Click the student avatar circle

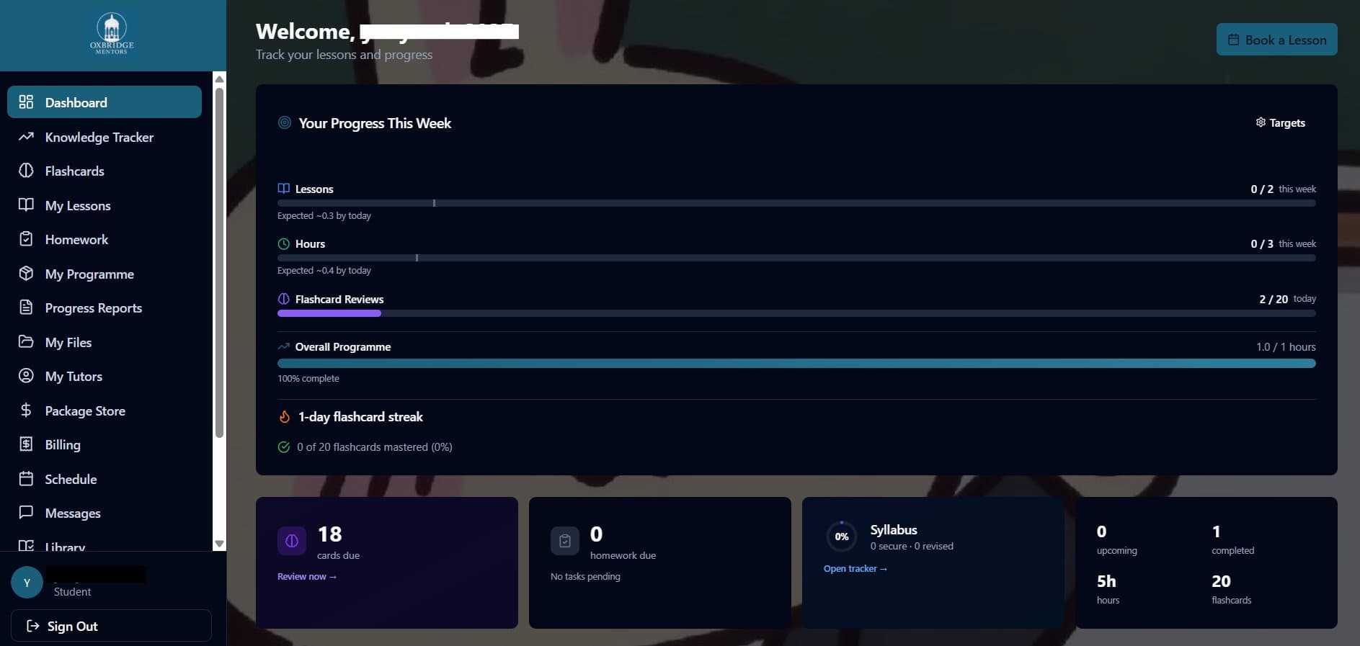coord(27,583)
